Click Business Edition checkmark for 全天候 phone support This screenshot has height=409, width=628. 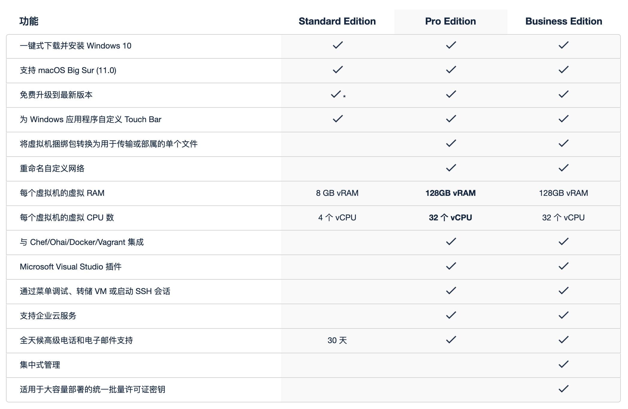pyautogui.click(x=563, y=340)
